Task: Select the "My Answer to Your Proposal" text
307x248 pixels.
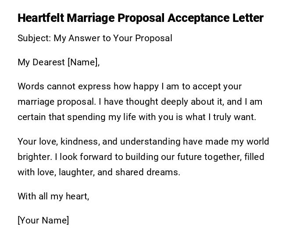Action: 113,38
